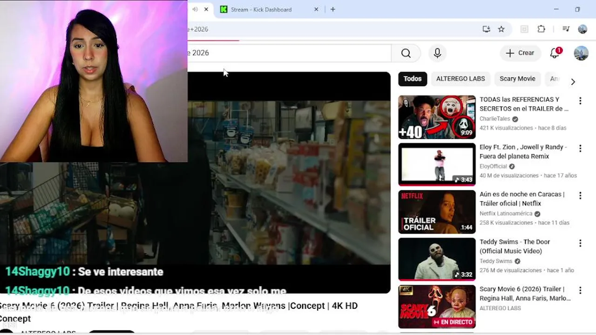Click Scary Movie 6 (2026) Trailer sidebar title
This screenshot has width=596, height=335.
point(525,294)
